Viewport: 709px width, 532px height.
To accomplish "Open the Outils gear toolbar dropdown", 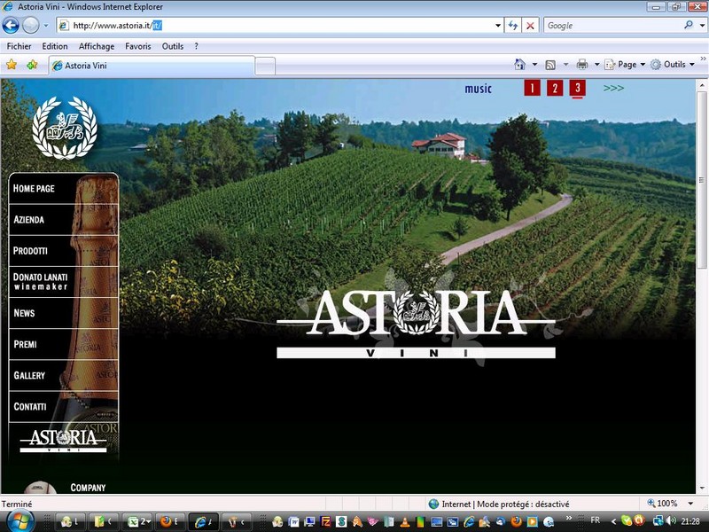I will point(673,64).
